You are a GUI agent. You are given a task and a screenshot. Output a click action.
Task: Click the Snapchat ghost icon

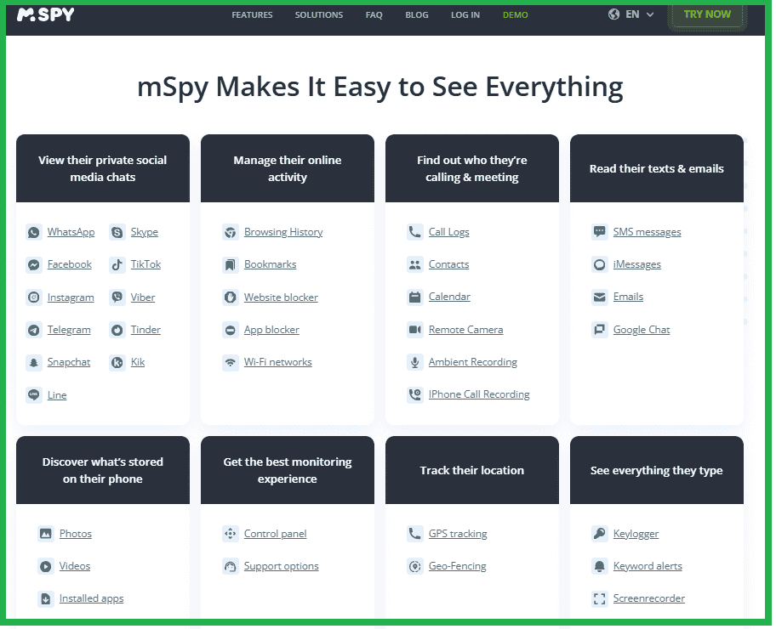pos(34,362)
